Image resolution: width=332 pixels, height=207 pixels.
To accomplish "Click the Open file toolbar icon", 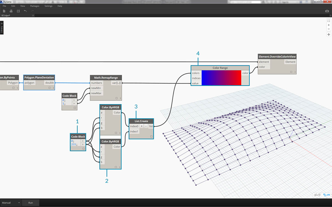I will coord(11,11).
